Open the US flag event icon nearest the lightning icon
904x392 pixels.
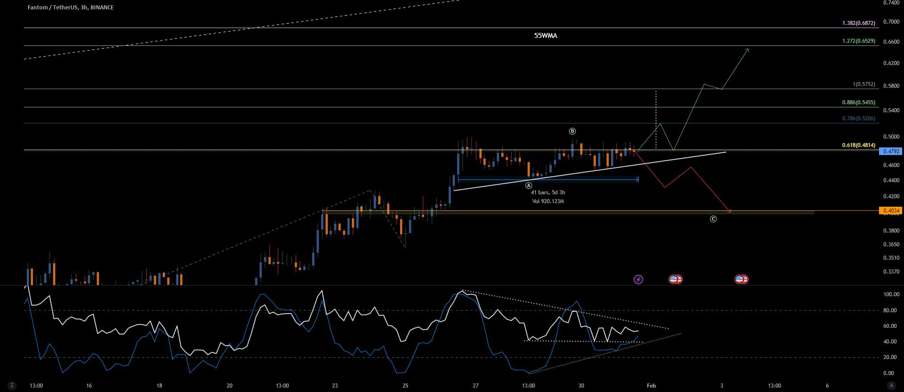(x=673, y=279)
